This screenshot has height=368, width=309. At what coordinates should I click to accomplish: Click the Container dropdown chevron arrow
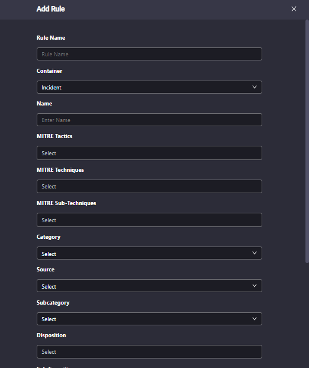[255, 87]
